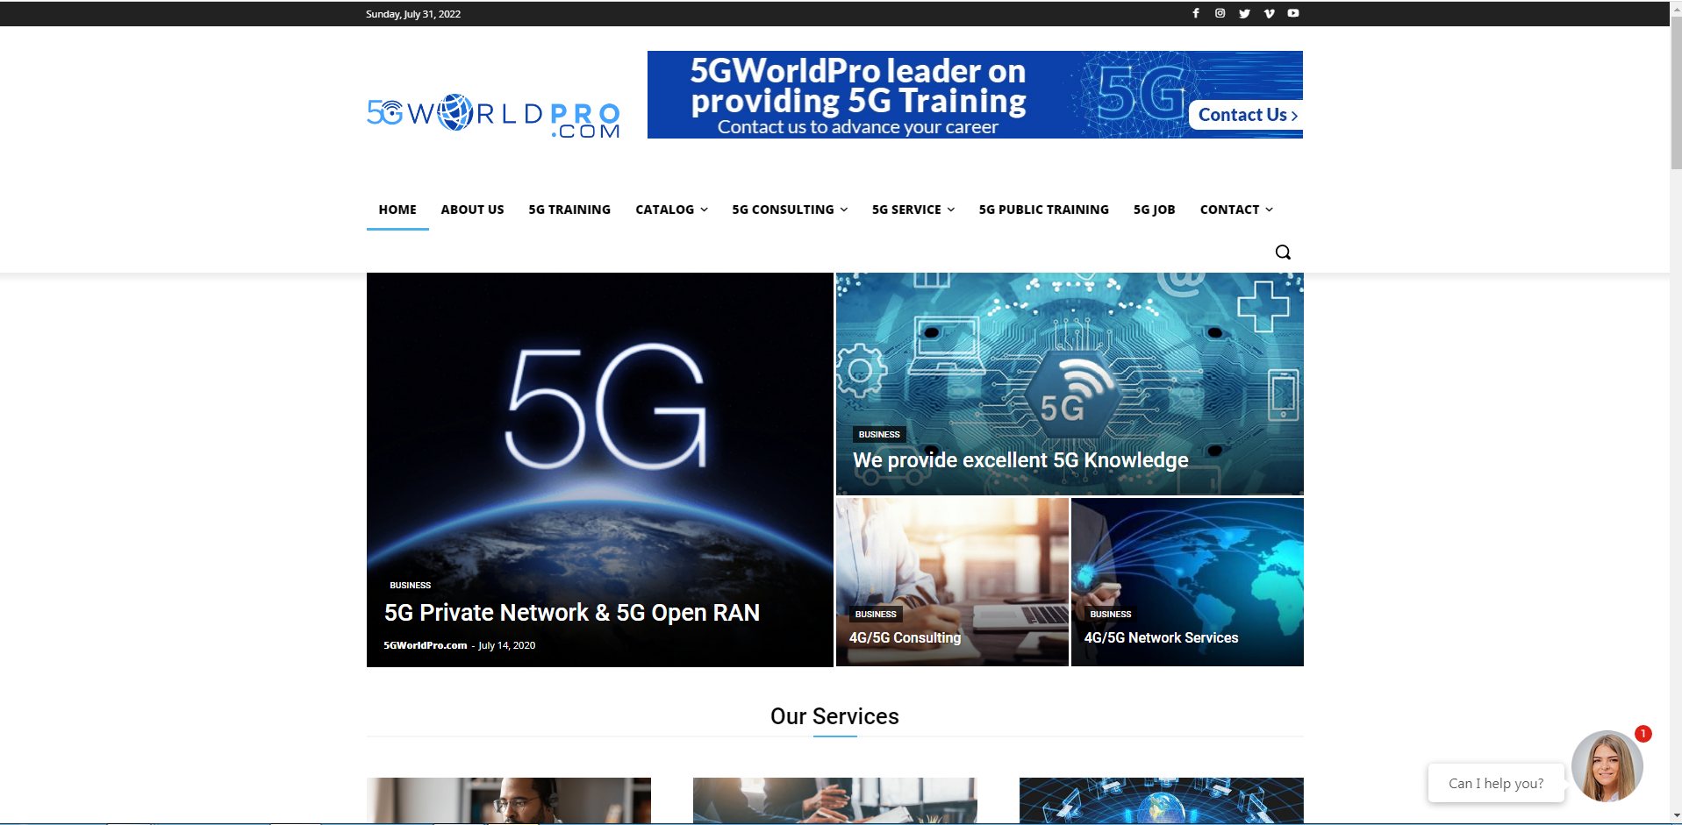
Task: Open the globe network service thumbnail
Action: pyautogui.click(x=1162, y=800)
